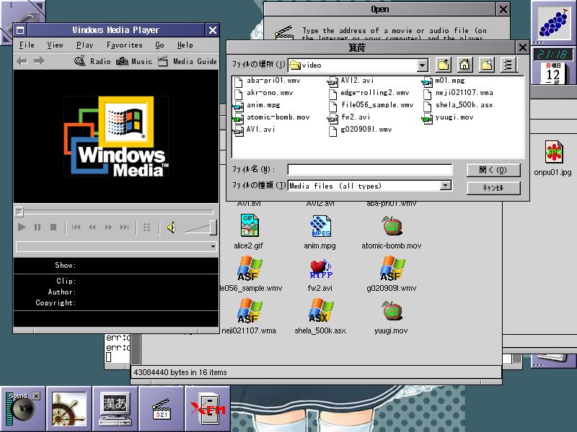Expand the Media files (all types) dropdown

(x=446, y=185)
